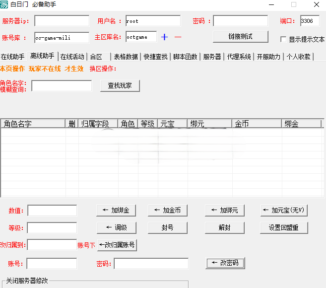326x288 pixels.
Task: Click the 解封 button
Action: [x=225, y=227]
